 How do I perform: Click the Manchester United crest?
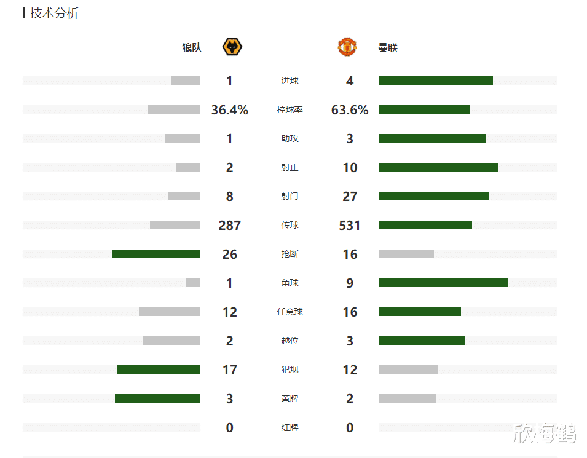(x=347, y=47)
